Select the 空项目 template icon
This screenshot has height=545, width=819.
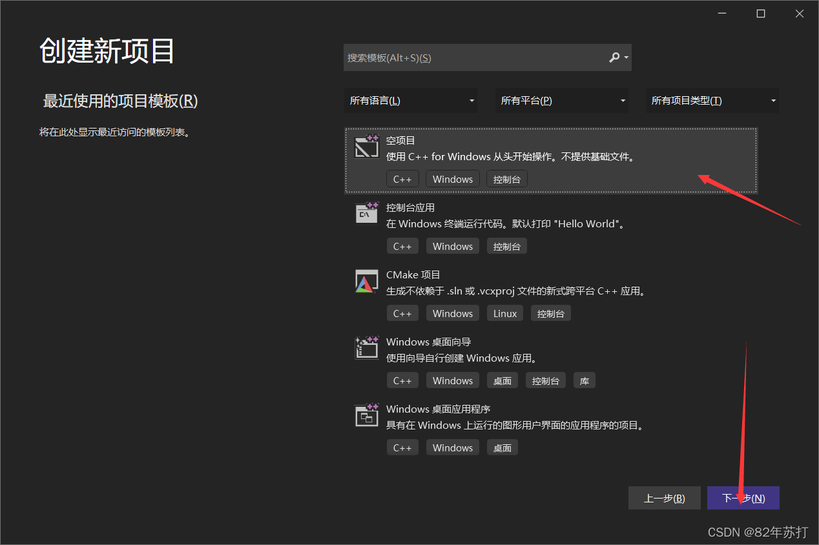point(366,147)
